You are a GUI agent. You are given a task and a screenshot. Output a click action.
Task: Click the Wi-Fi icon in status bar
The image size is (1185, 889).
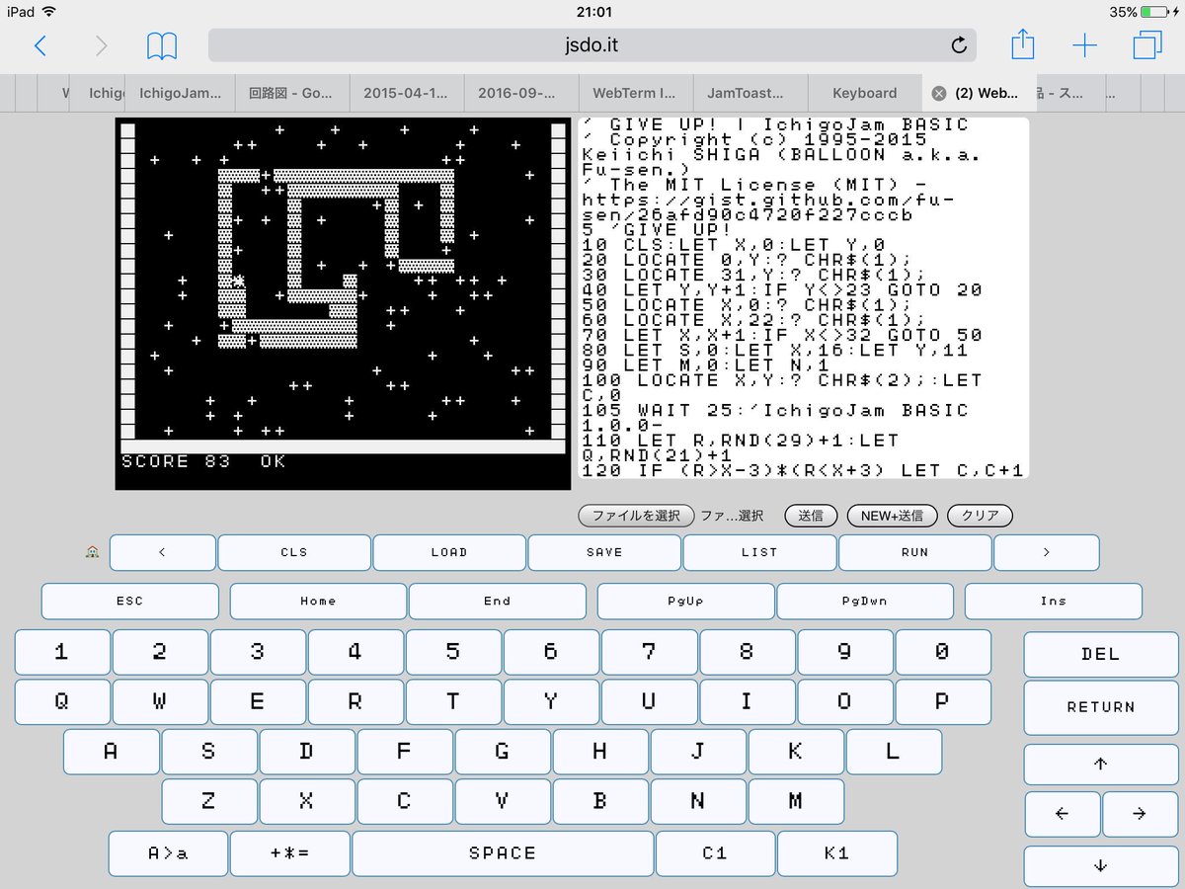click(x=49, y=12)
